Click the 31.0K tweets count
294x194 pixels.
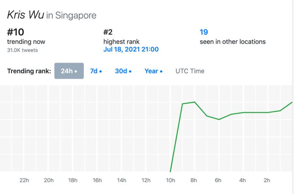(23, 50)
